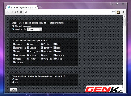The image size is (131, 96).
Task: Toggle the Dailymotion checkbox
Action: point(14,47)
